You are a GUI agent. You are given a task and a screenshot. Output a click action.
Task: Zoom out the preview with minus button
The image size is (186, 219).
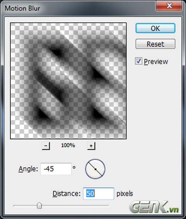(46, 146)
